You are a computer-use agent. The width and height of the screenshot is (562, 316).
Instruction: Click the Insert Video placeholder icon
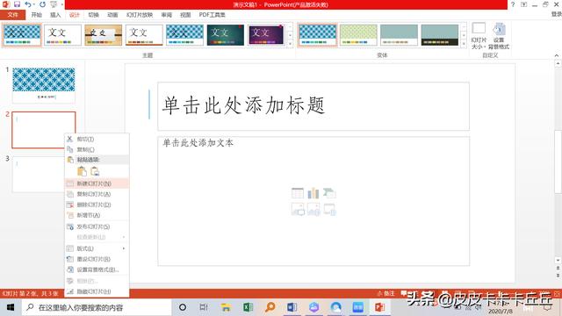[329, 209]
